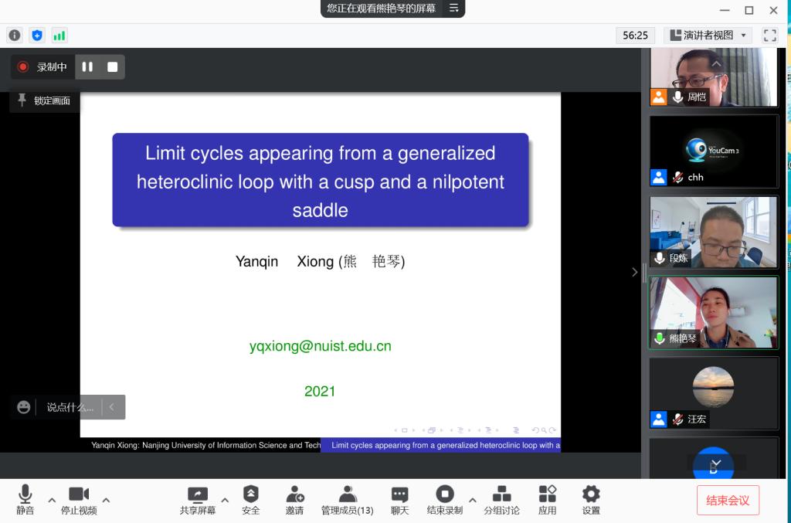Click the red End Meeting (结束会议) button

pos(727,500)
